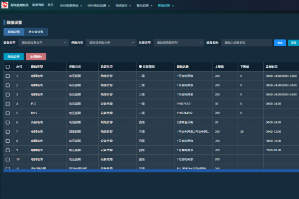The height and width of the screenshot is (199, 299).
Task: Close the 视频监控 tab
Action: pyautogui.click(x=130, y=6)
